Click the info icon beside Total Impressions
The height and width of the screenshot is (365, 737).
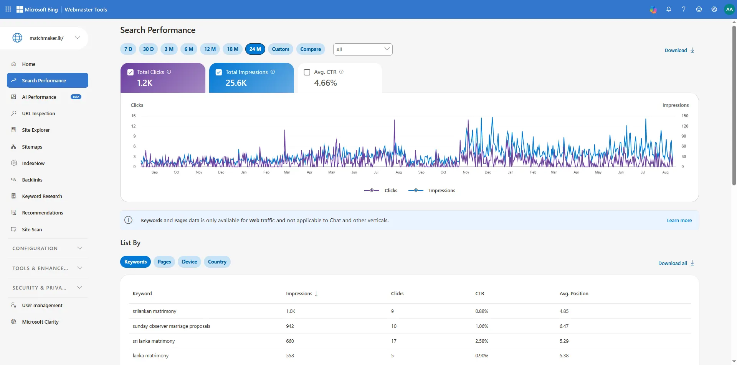pyautogui.click(x=273, y=72)
